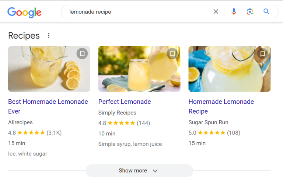Clear the search box text

(x=216, y=12)
